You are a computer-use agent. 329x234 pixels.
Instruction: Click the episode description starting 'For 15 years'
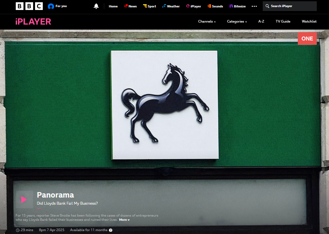(x=87, y=217)
